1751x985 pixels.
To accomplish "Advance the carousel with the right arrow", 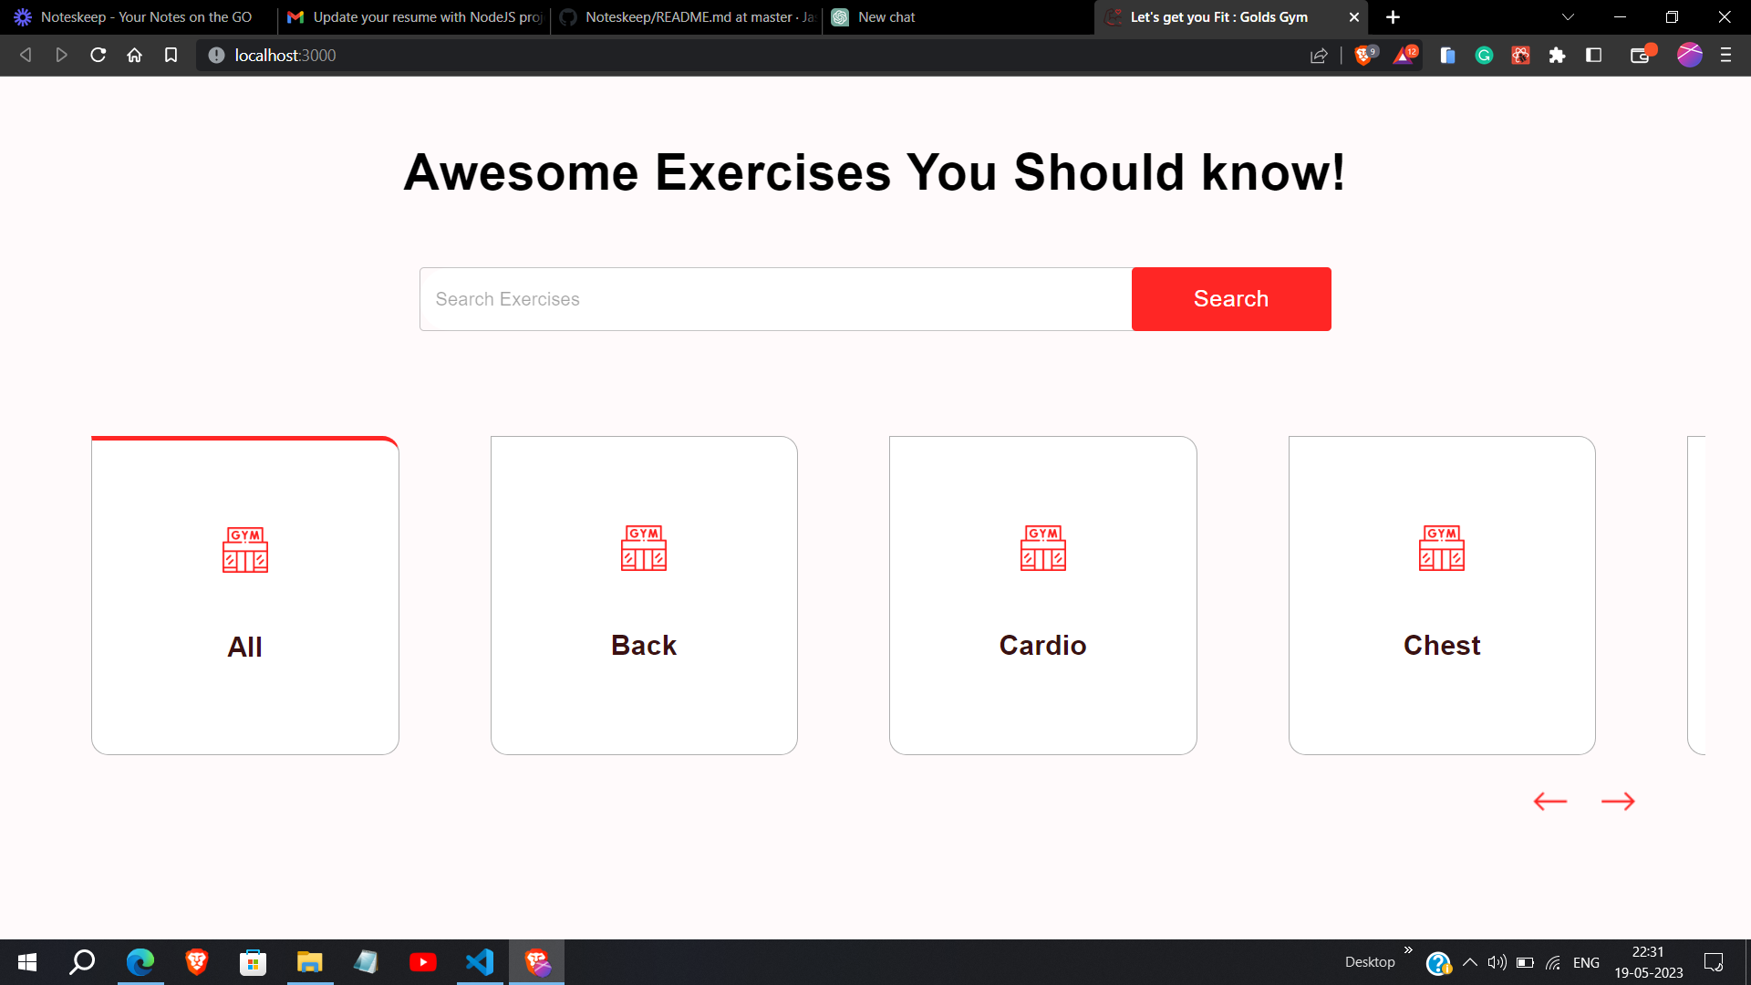I will [x=1619, y=801].
